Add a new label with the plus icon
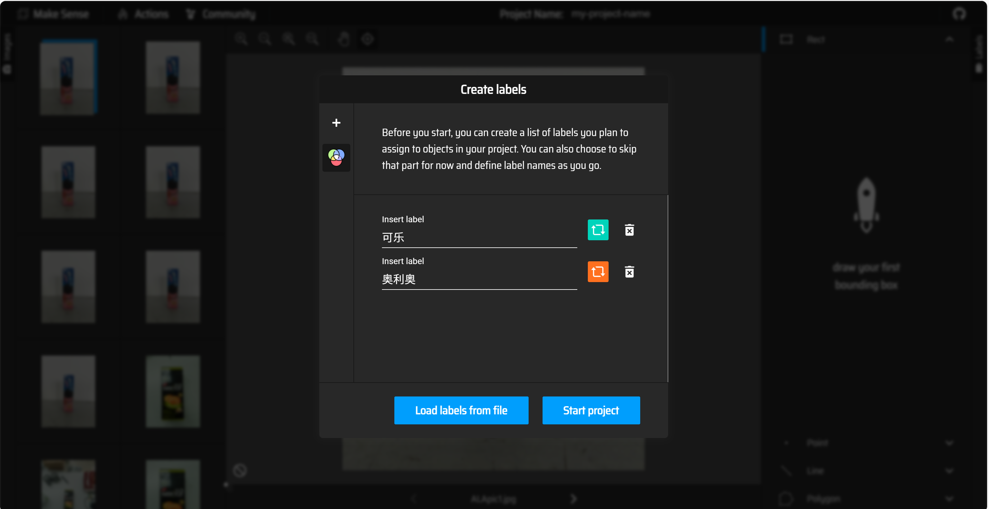This screenshot has width=989, height=509. tap(336, 123)
